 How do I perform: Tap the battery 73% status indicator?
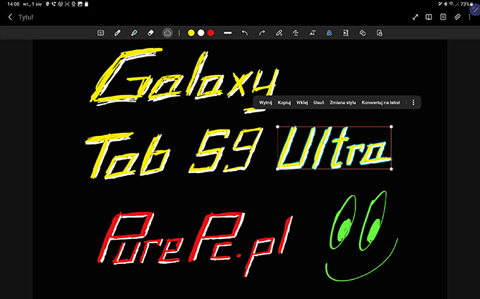(467, 4)
